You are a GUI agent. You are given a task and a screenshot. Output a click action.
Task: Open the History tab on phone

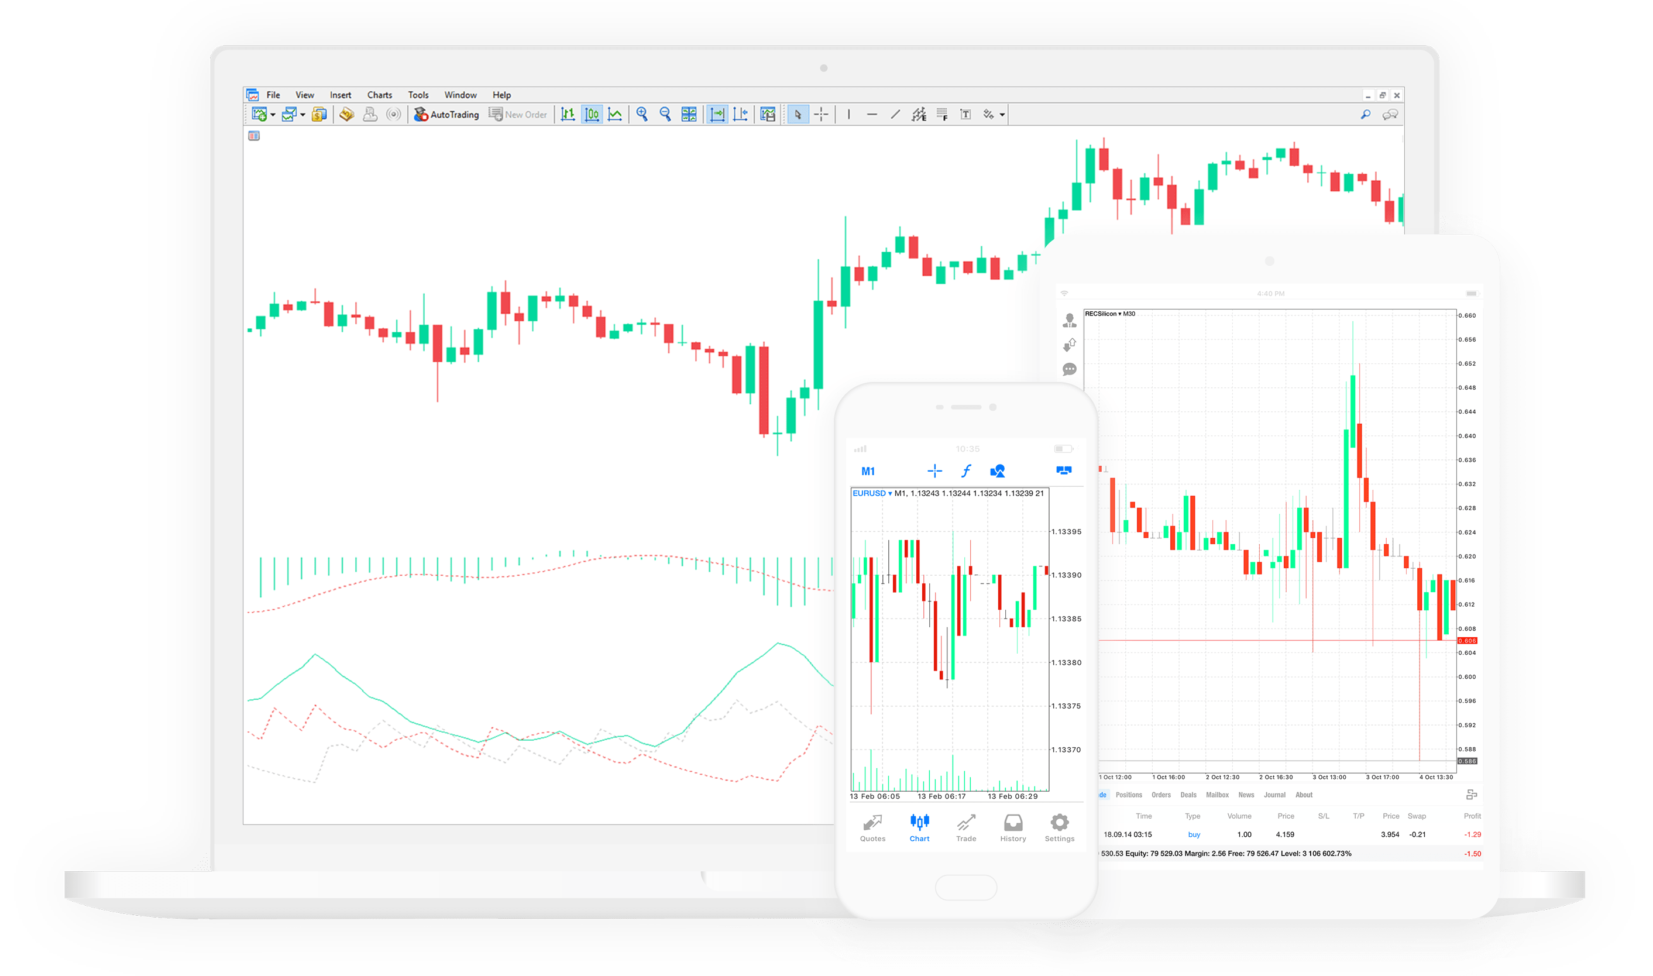coord(1013,828)
